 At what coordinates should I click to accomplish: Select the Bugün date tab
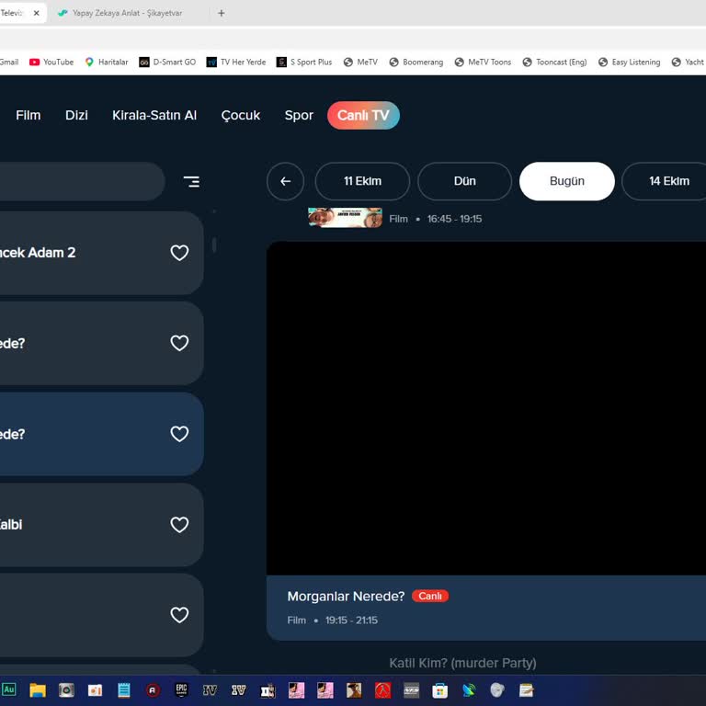[567, 181]
